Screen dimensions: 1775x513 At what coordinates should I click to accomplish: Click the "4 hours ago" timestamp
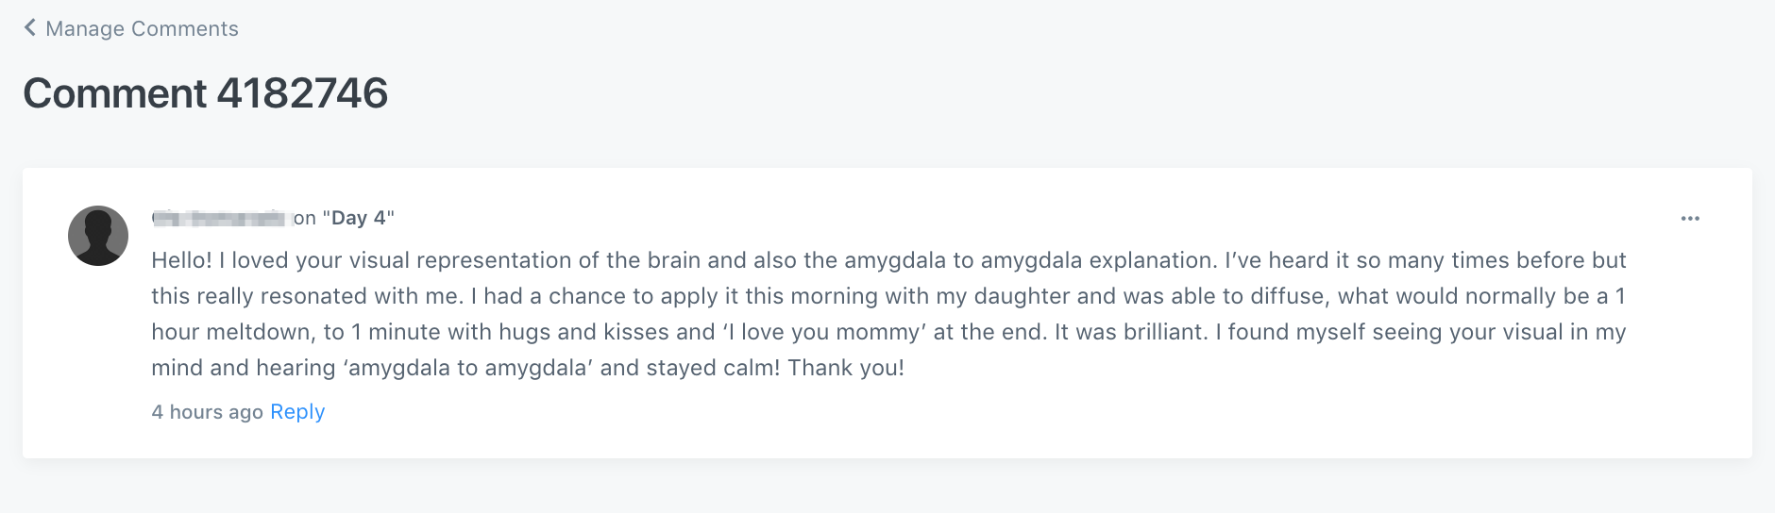click(207, 412)
